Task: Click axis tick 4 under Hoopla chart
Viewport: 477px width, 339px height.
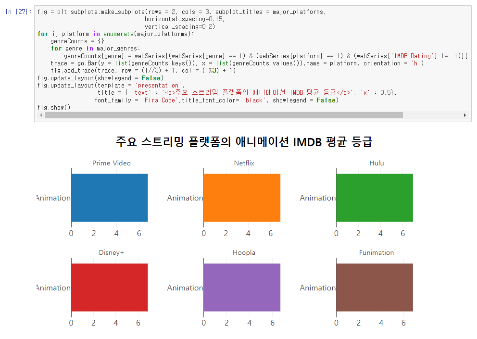Action: tap(250, 323)
